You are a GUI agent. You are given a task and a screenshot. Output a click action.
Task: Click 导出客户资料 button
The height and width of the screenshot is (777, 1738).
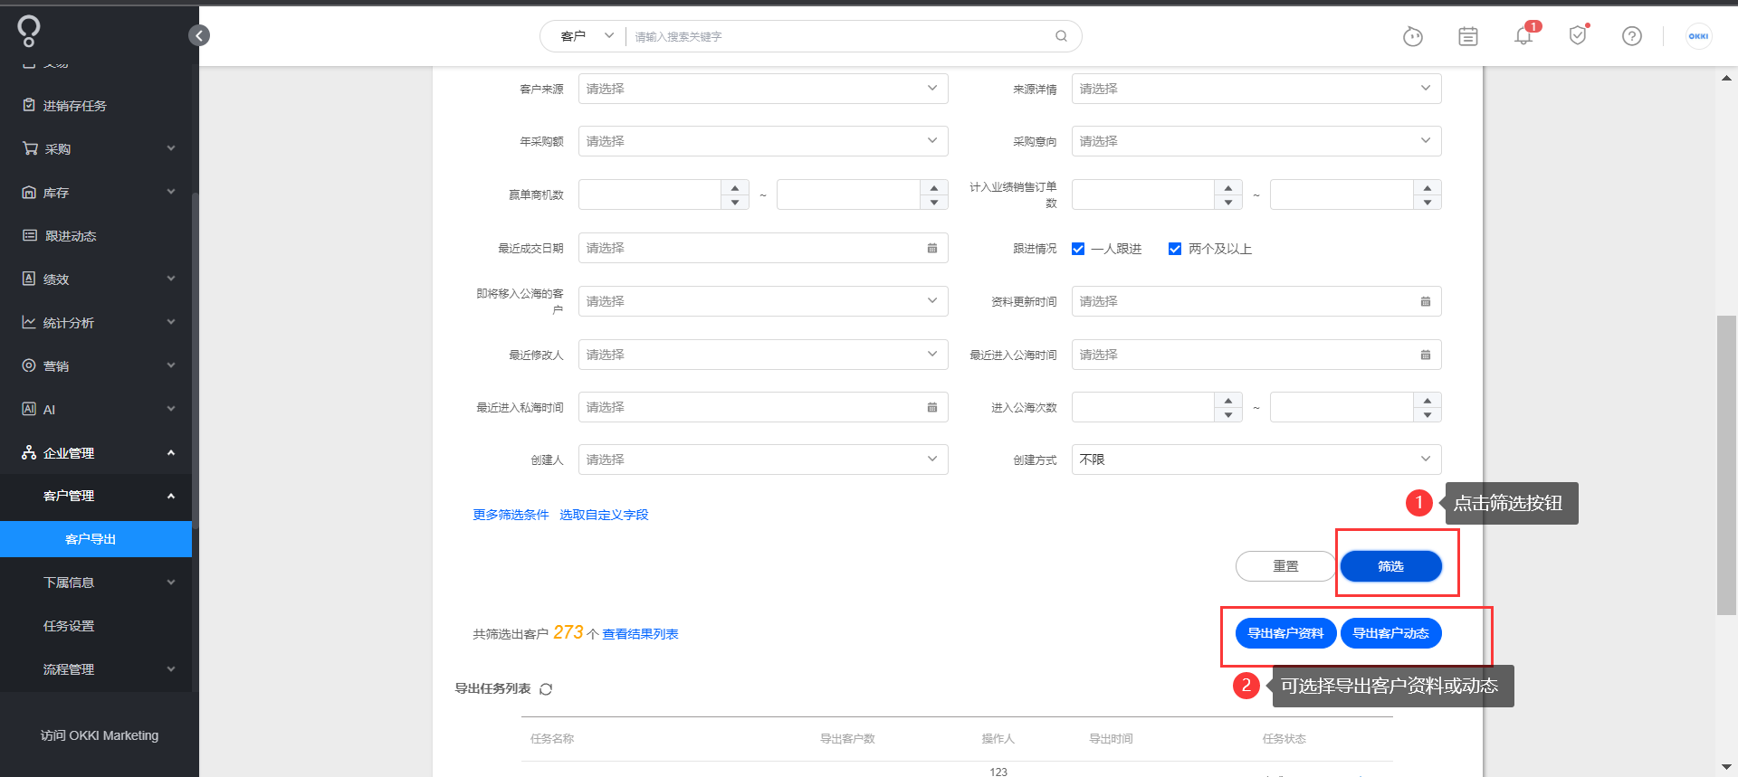[1285, 633]
